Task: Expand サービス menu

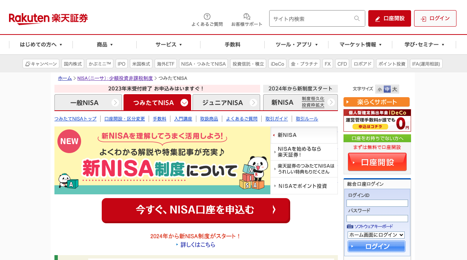Action: point(169,44)
